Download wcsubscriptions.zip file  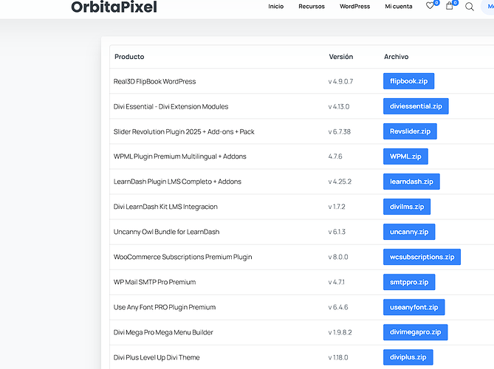tap(422, 257)
